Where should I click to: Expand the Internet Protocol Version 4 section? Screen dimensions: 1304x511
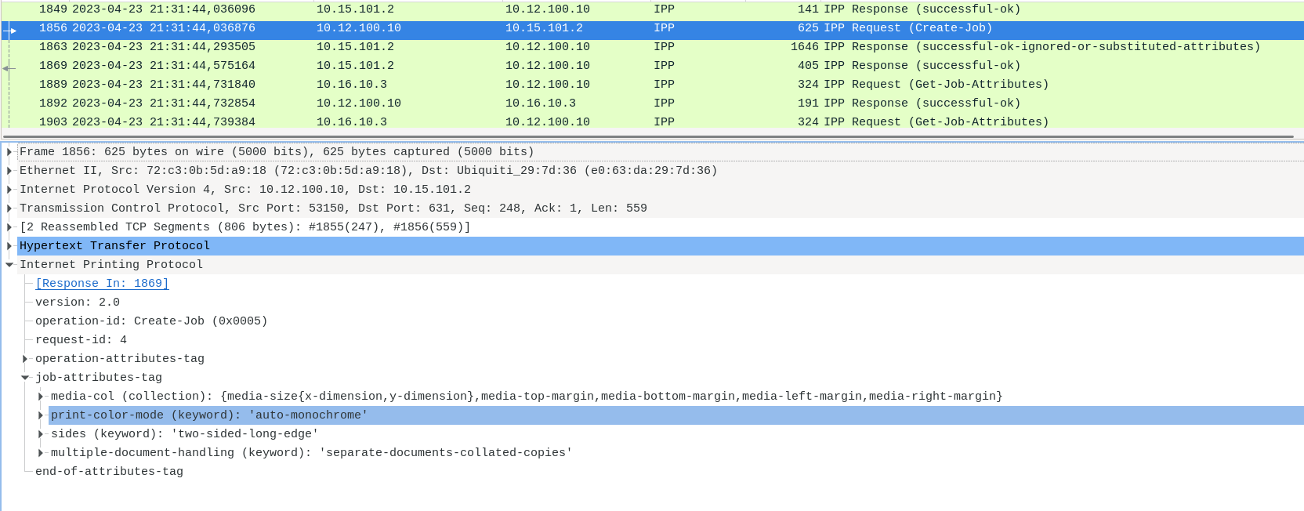pos(9,189)
